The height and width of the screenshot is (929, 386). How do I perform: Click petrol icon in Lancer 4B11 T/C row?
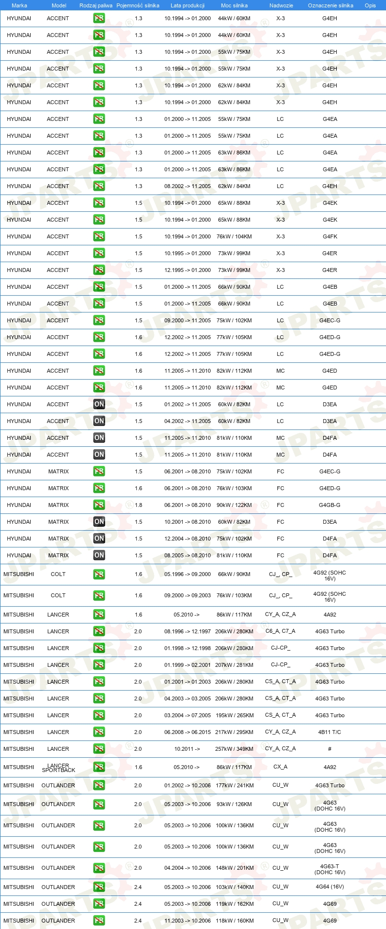[99, 732]
